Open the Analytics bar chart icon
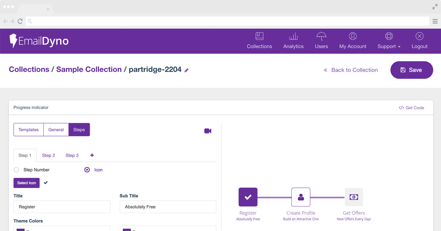Screen dimensions: 441x231 (x=293, y=37)
